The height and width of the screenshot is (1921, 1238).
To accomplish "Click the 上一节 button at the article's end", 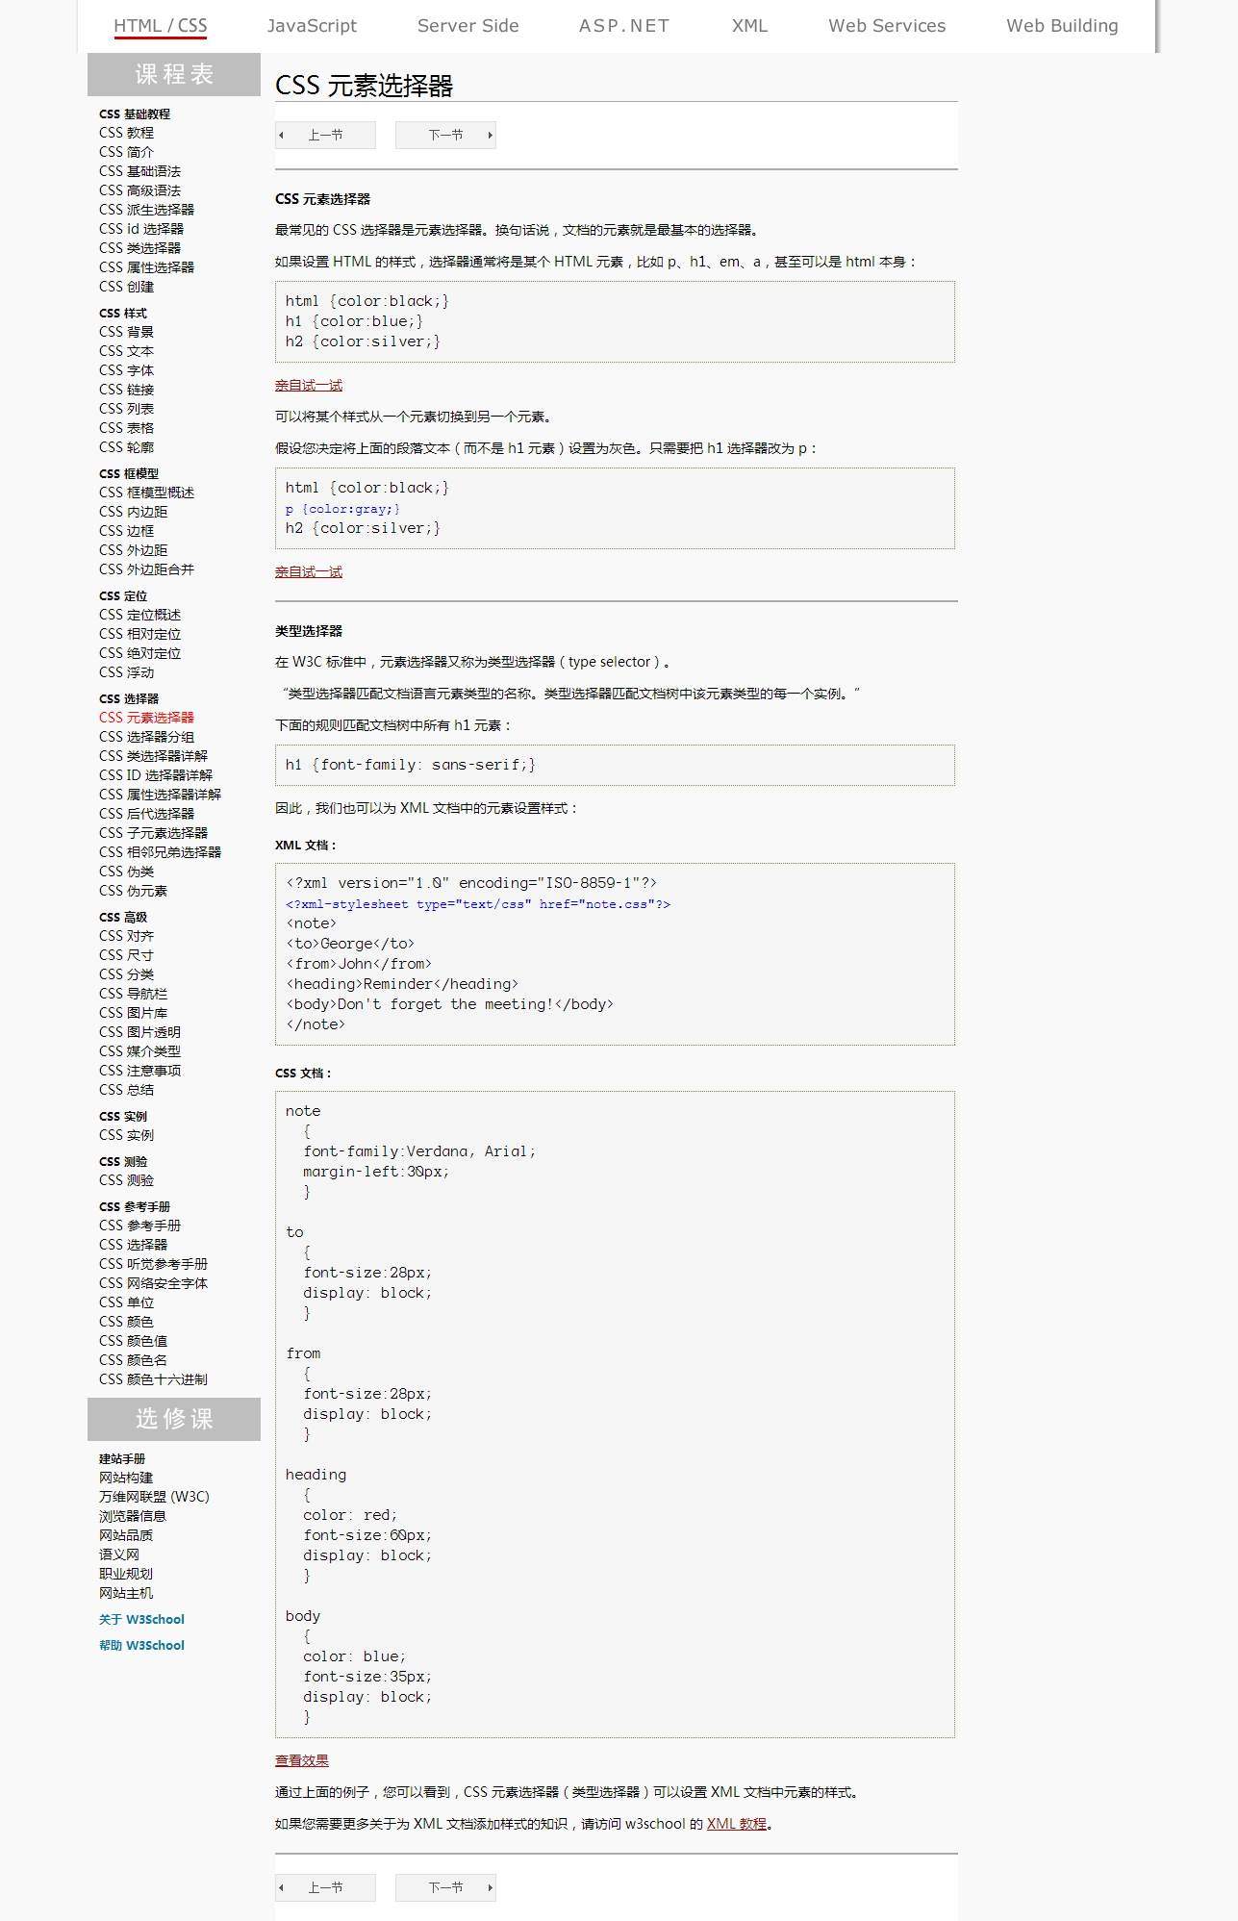I will click(325, 1887).
